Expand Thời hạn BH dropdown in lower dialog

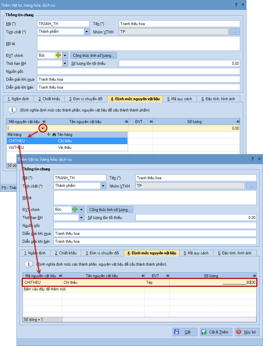[x=82, y=218]
